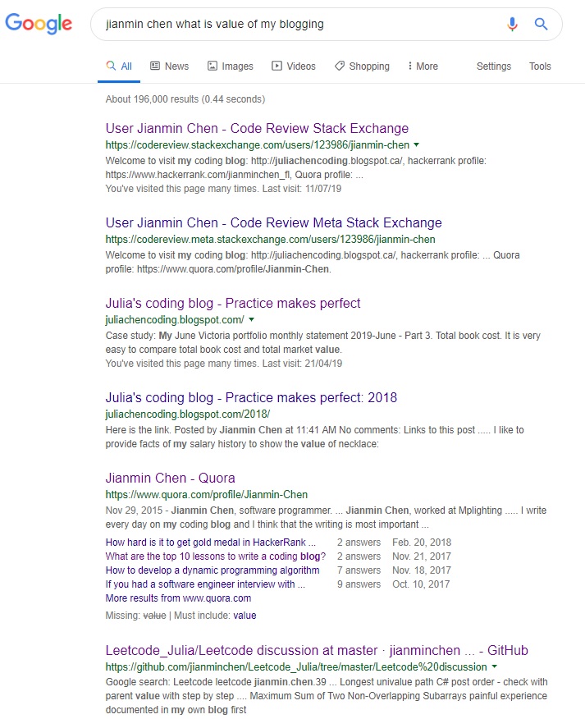This screenshot has height=719, width=585.
Task: Click the About 196,000 results text
Action: pos(185,99)
